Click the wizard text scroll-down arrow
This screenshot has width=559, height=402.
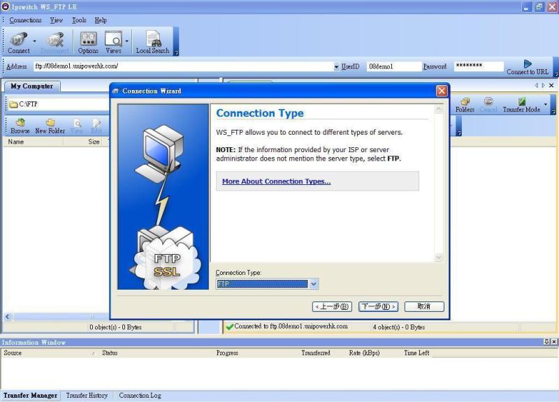[439, 257]
